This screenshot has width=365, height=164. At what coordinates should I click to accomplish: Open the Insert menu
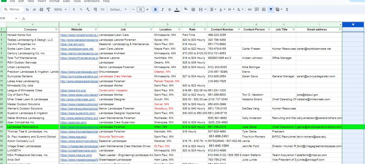coord(42,1)
